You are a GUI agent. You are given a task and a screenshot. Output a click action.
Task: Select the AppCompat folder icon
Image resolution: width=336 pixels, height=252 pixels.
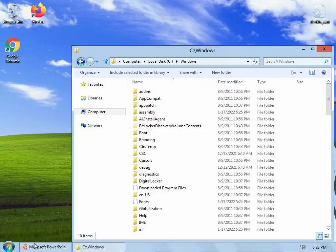coord(135,98)
